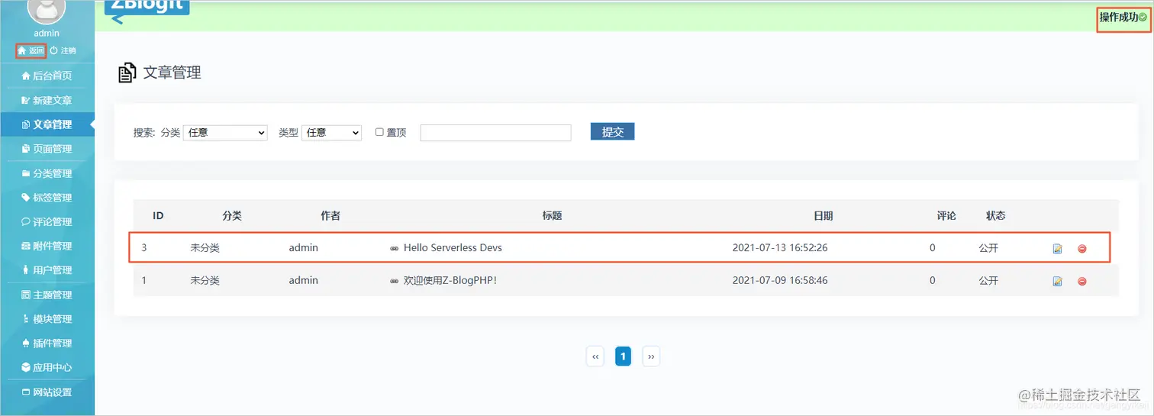
Task: Click the 提交 submit button
Action: tap(612, 132)
